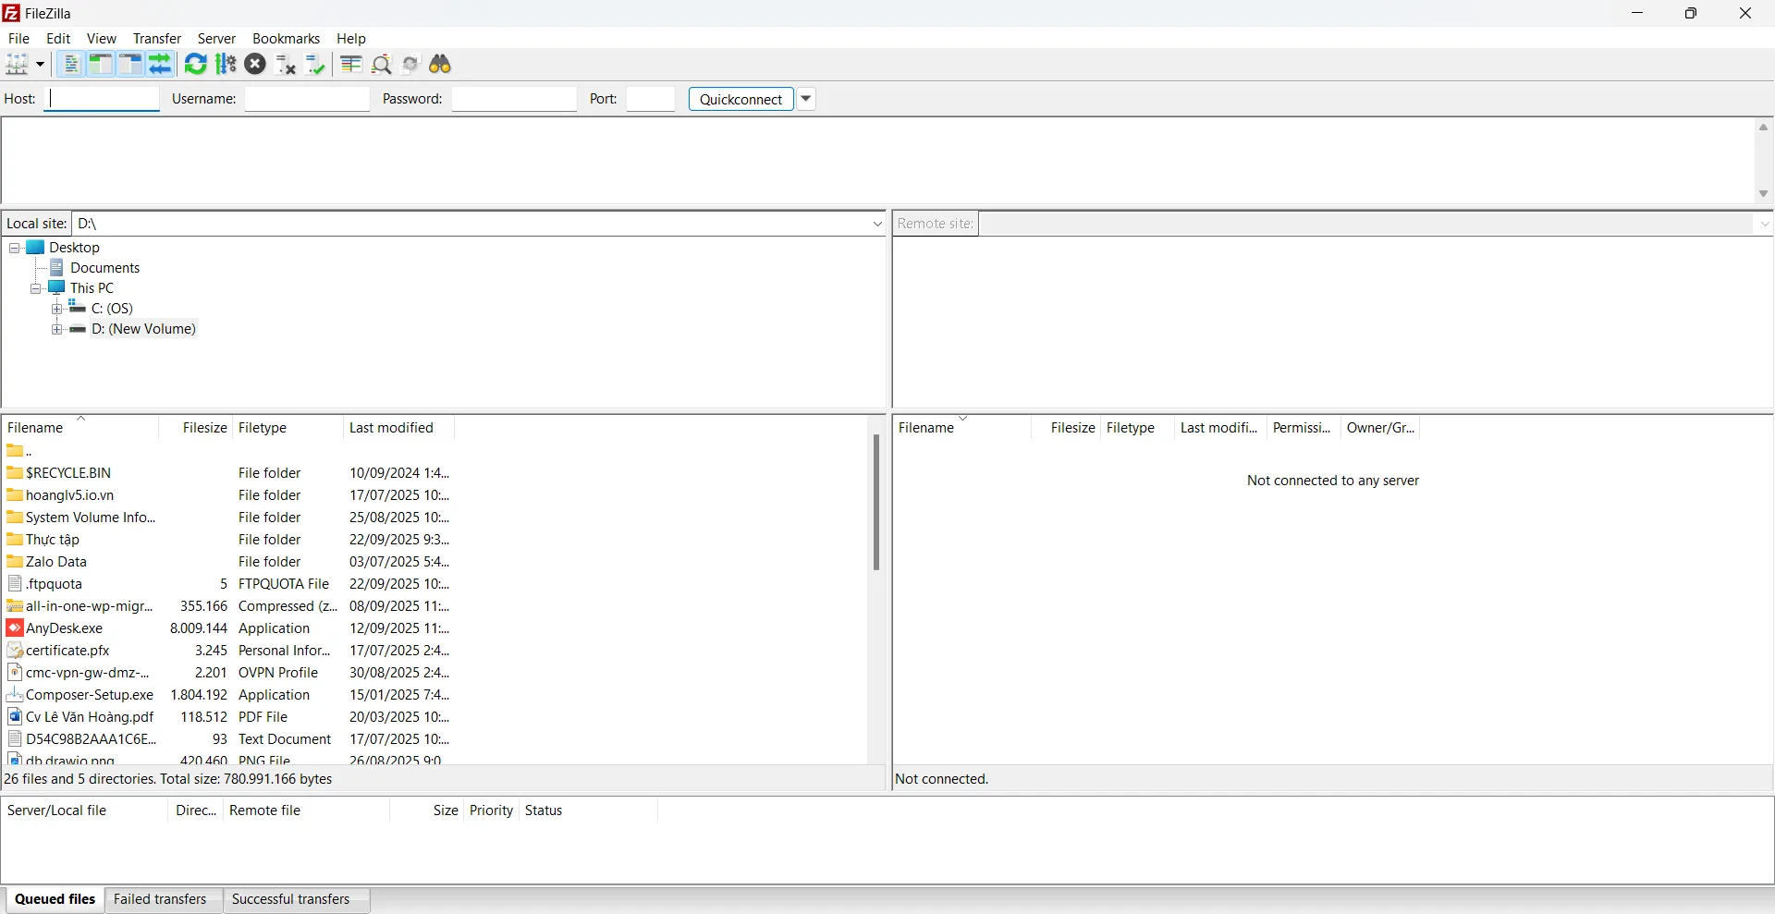
Task: Click the directory comparison magnifier icon
Action: point(382,65)
